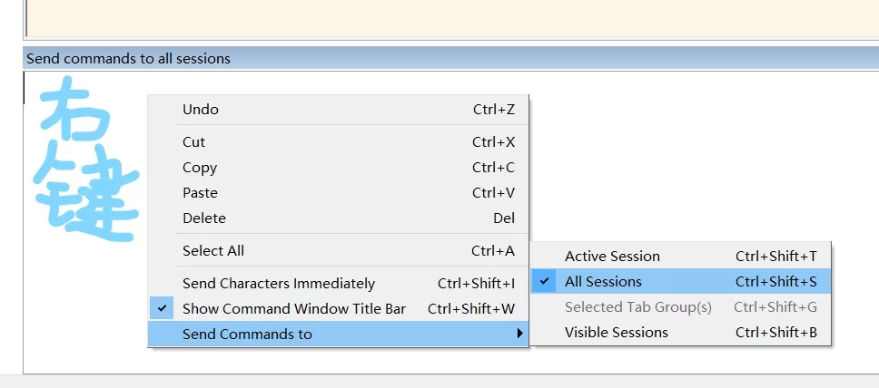
Task: Choose Copy in the context menu
Action: (x=200, y=168)
